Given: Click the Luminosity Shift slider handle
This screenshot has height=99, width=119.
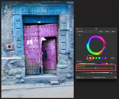Looking at the screenshot, I should [x=93, y=73].
